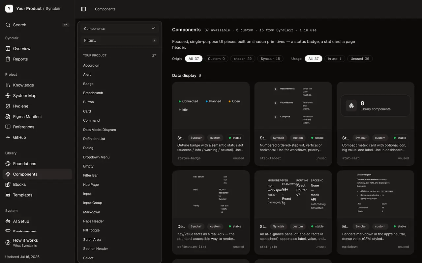422x263 pixels.
Task: Open the definition-list component card
Action: pyautogui.click(x=211, y=212)
